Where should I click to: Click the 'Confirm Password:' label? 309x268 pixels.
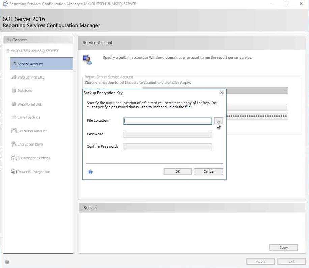point(103,146)
